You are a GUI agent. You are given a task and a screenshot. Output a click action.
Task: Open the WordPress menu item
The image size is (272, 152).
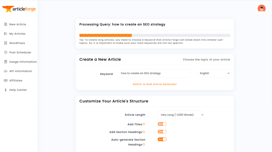(17, 43)
